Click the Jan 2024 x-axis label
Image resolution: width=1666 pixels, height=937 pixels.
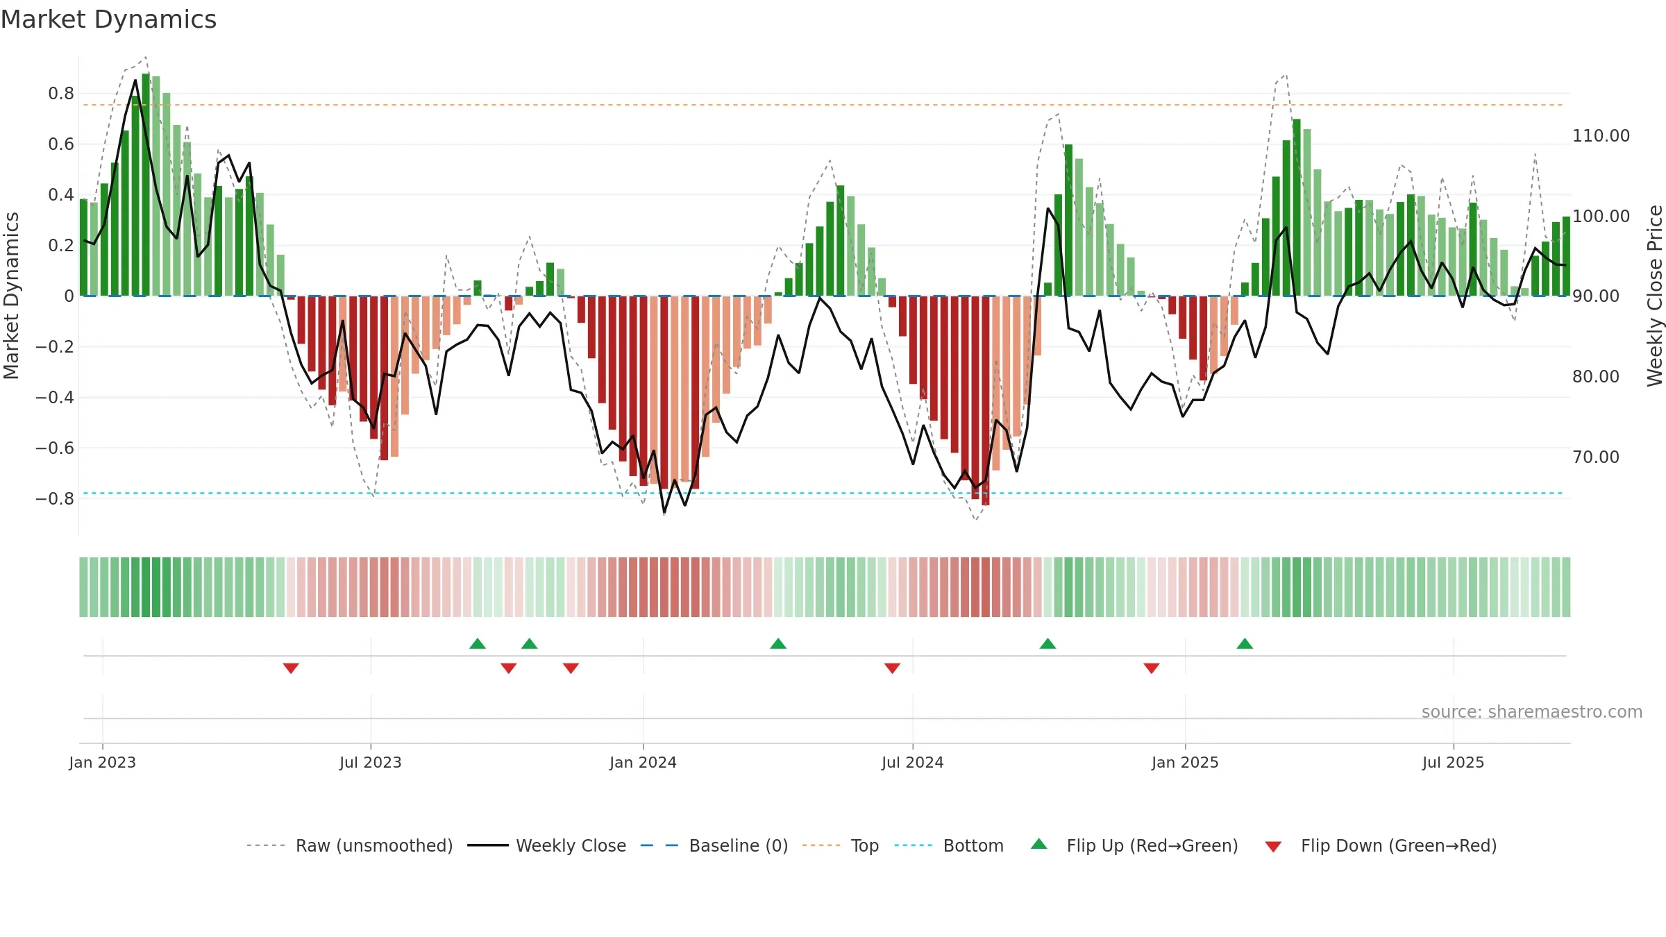[643, 763]
